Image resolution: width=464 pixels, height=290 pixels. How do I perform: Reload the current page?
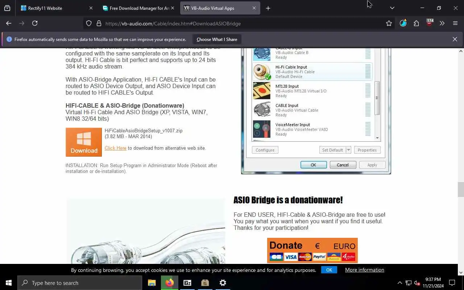click(x=35, y=23)
